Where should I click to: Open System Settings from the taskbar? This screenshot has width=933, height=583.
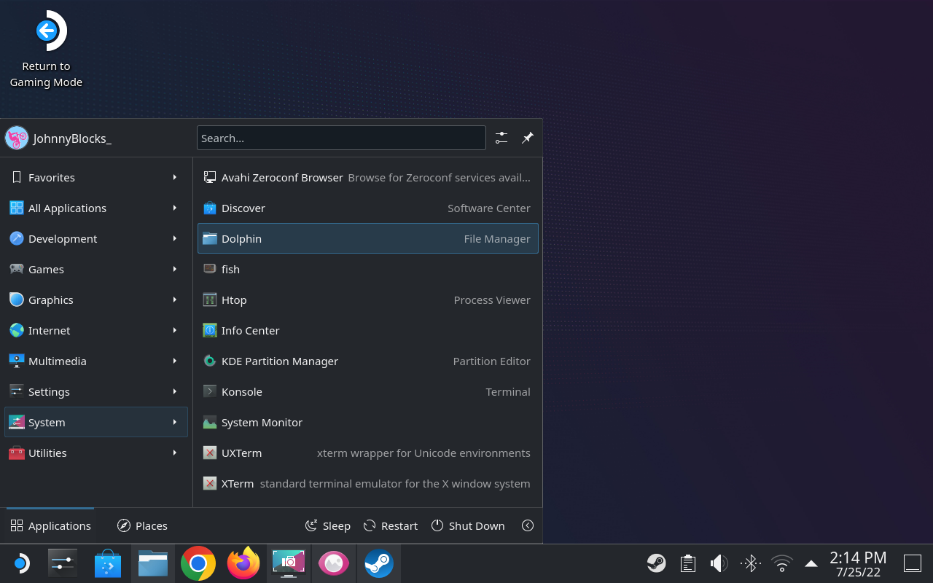pos(62,563)
